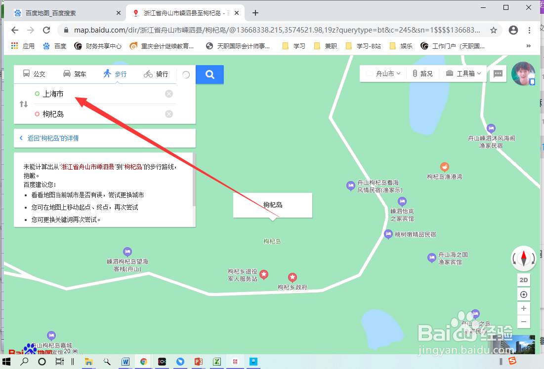Click the 舟山海之国渔家宾馆 marker
544x369 pixels.
(431, 258)
